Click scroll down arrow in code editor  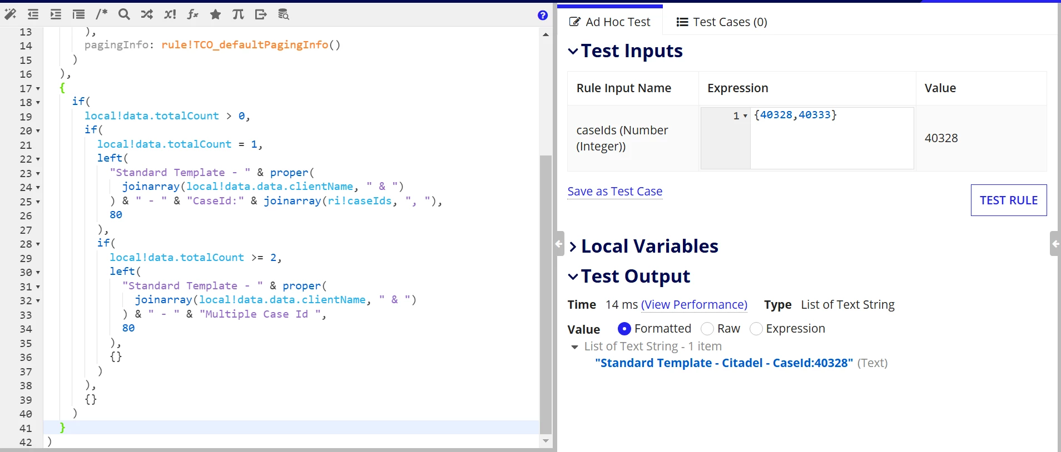point(546,441)
